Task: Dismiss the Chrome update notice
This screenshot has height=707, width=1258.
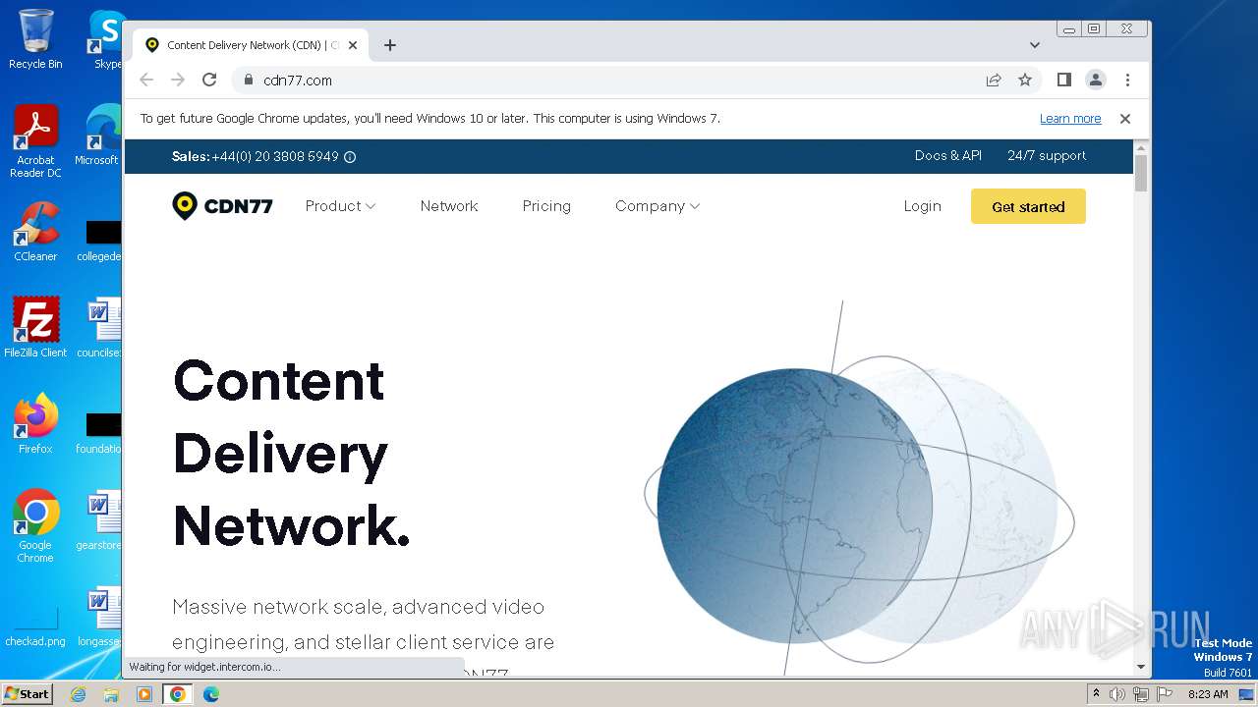Action: [x=1125, y=119]
